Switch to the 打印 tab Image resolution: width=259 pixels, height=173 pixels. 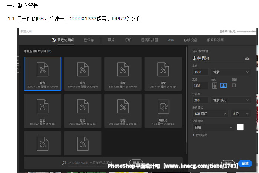coord(128,40)
